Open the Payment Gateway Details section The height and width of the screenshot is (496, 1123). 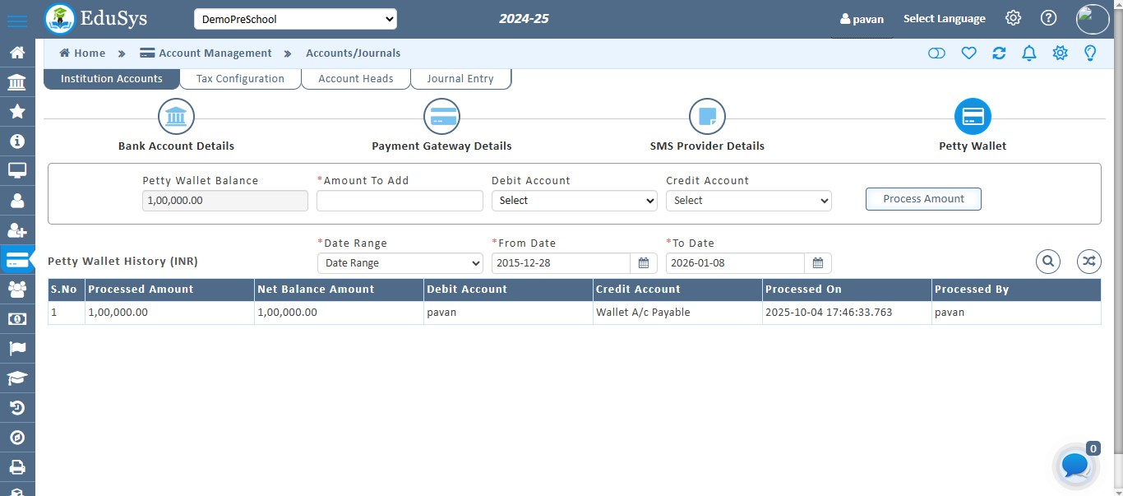441,116
